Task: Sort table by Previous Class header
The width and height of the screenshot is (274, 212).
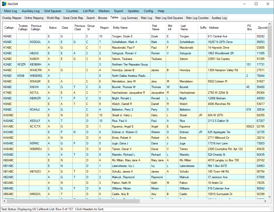Action: click(x=79, y=28)
